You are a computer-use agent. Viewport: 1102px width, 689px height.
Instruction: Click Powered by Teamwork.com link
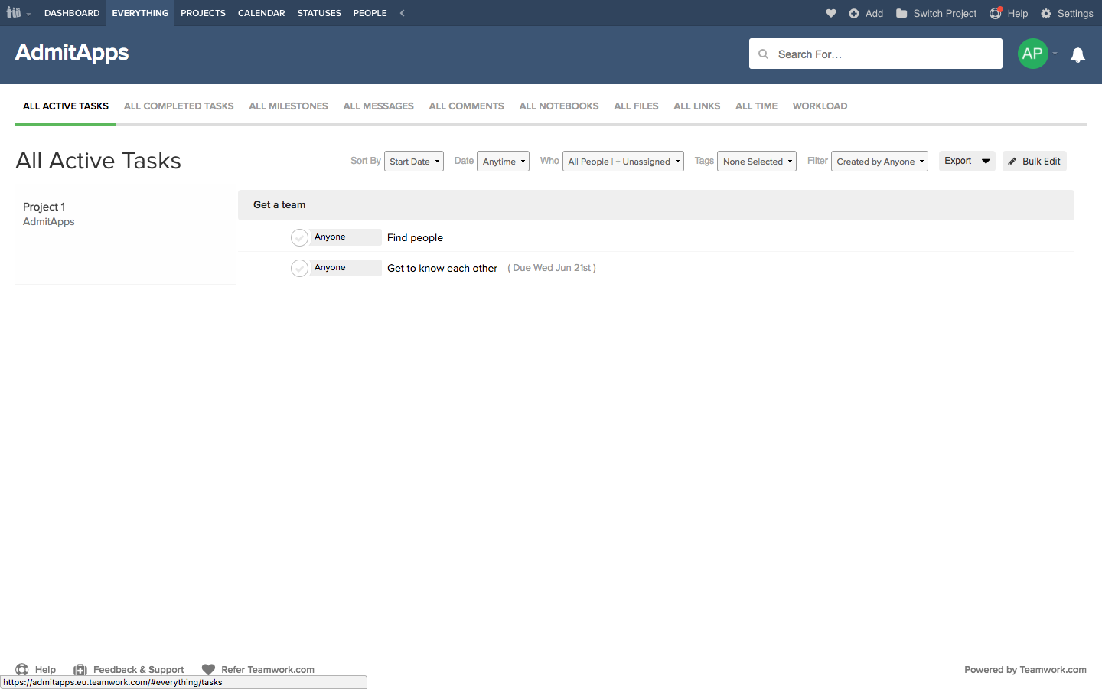click(1025, 670)
